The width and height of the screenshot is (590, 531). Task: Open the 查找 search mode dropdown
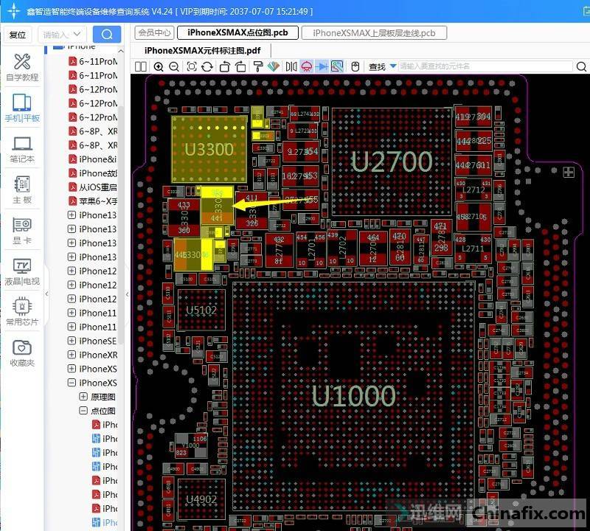click(x=393, y=67)
